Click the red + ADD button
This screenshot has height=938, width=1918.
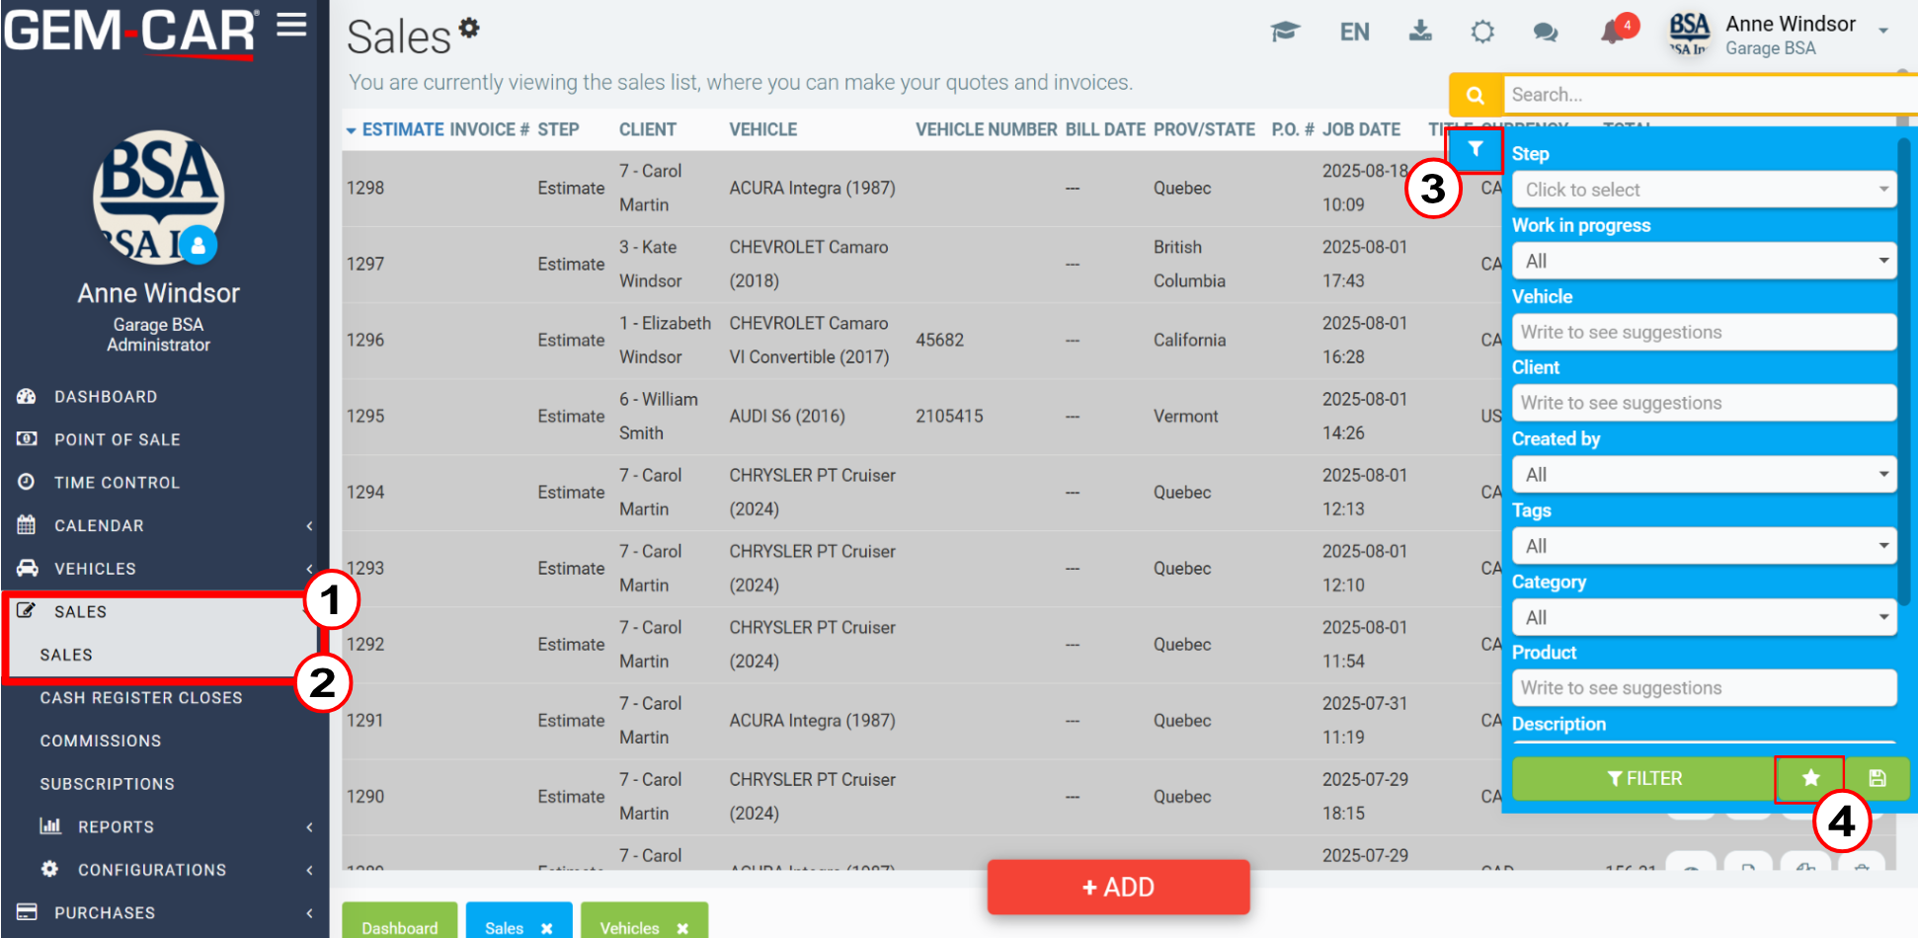click(1118, 887)
